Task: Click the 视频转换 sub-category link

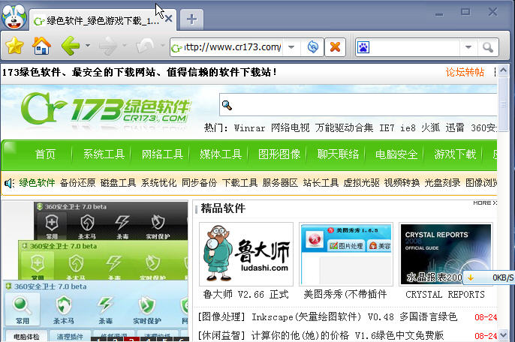Action: (x=402, y=183)
